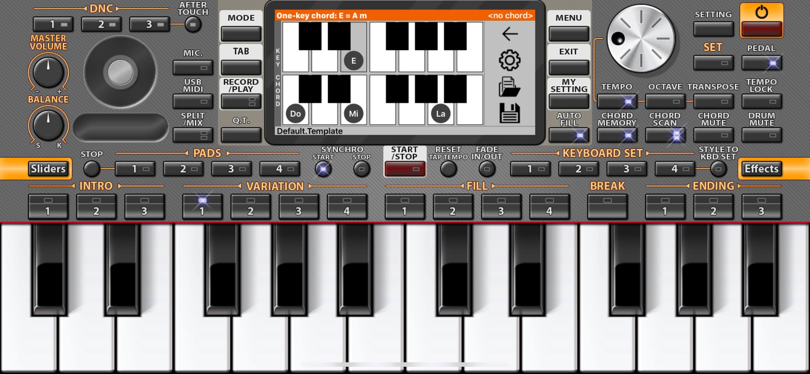Open the SETTING button
Image resolution: width=810 pixels, height=374 pixels.
[x=713, y=29]
